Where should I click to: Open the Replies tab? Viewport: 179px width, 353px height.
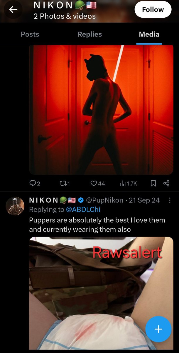[x=89, y=34]
